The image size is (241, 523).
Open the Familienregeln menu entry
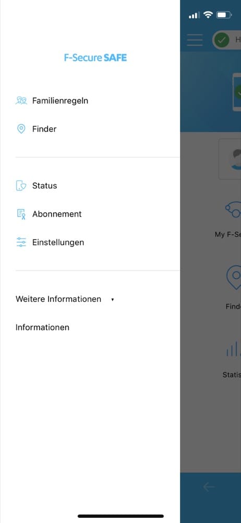pyautogui.click(x=61, y=100)
